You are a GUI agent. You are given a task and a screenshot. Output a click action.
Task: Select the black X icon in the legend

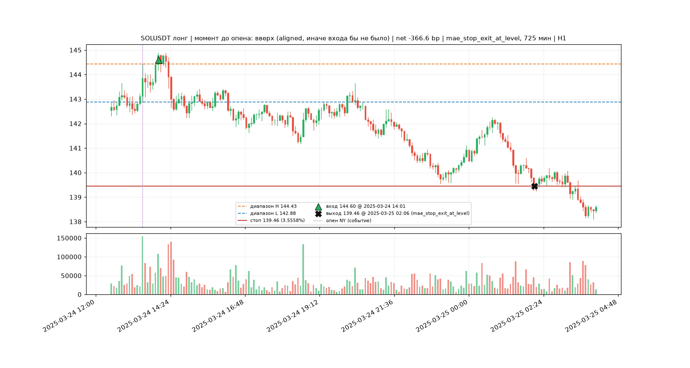[x=318, y=213]
